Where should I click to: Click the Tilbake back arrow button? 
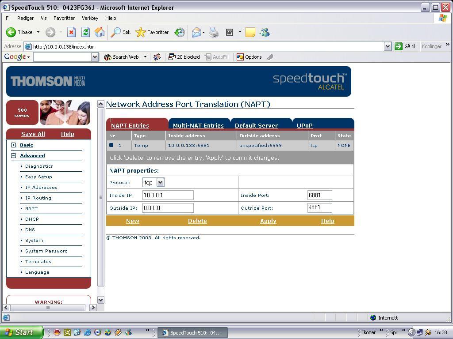click(x=19, y=32)
